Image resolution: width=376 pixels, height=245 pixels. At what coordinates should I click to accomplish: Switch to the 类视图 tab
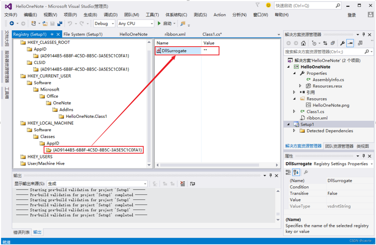click(362, 146)
